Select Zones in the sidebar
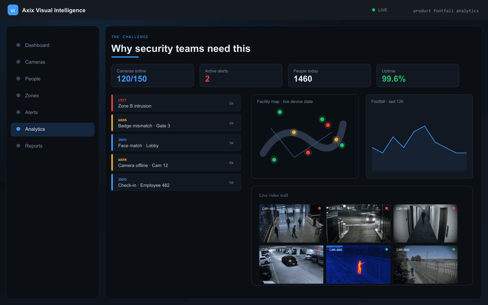This screenshot has height=305, width=488. (x=53, y=95)
